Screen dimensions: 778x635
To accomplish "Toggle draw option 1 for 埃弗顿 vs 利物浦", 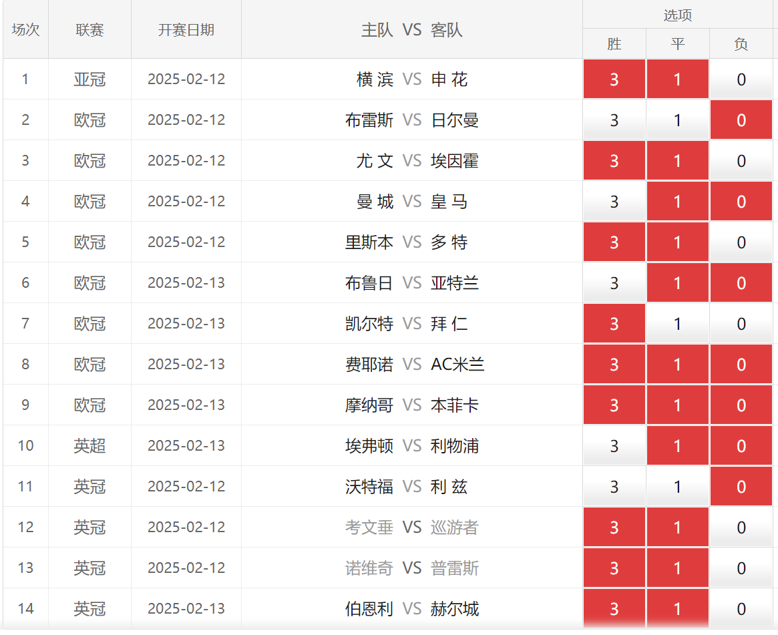I will click(678, 445).
